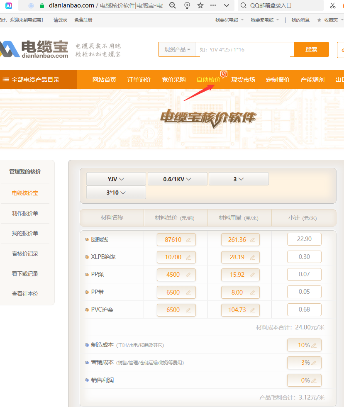The image size is (344, 407).
Task: Expand the 我要买电缆 menu
Action: pos(229,20)
